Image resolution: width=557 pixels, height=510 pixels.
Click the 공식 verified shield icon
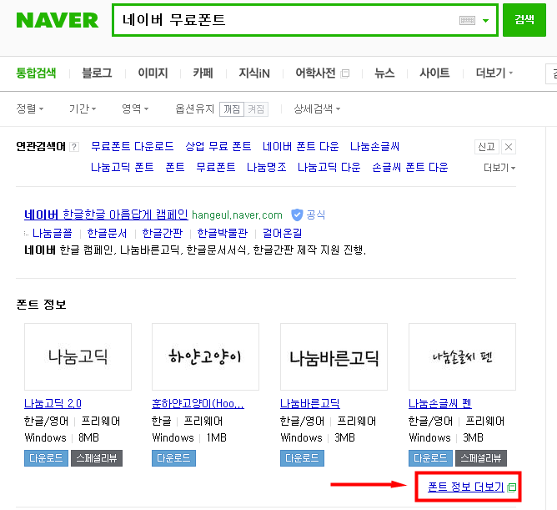coord(297,215)
